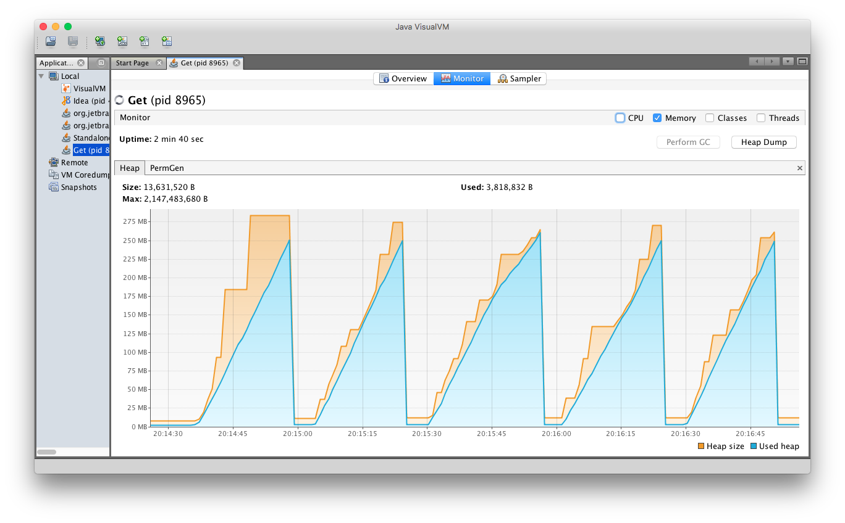Click Add JMX Connection toolbar icon
845x523 pixels.
[x=122, y=41]
